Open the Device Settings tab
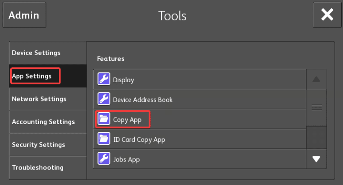Image resolution: width=343 pixels, height=185 pixels. (36, 53)
